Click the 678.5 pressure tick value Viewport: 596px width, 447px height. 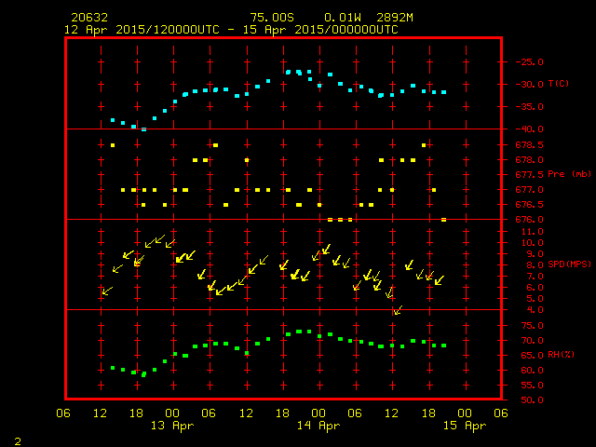(x=530, y=145)
